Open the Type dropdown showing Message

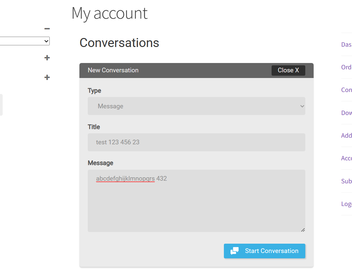pos(196,106)
